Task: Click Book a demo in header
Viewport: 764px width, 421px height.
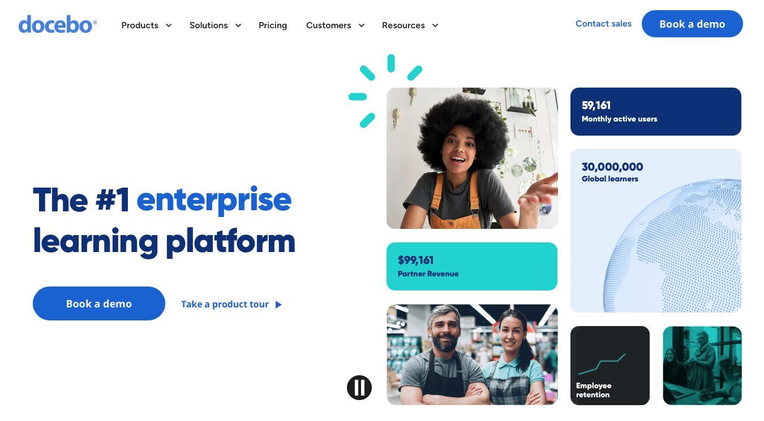Action: click(692, 24)
